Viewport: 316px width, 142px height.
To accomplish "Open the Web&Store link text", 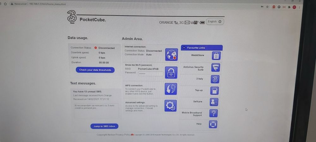I will pyautogui.click(x=197, y=55).
